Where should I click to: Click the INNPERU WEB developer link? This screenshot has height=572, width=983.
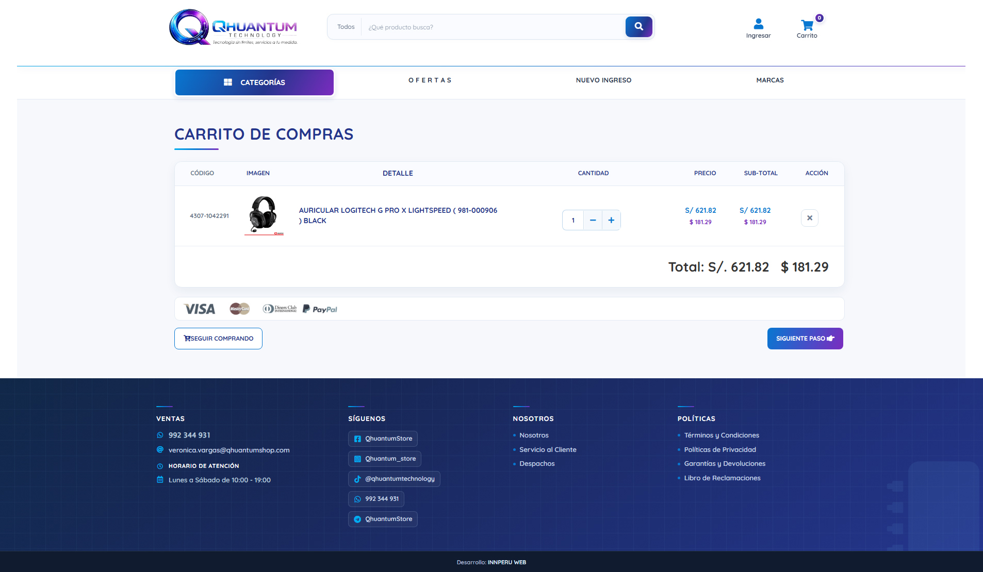pos(507,562)
